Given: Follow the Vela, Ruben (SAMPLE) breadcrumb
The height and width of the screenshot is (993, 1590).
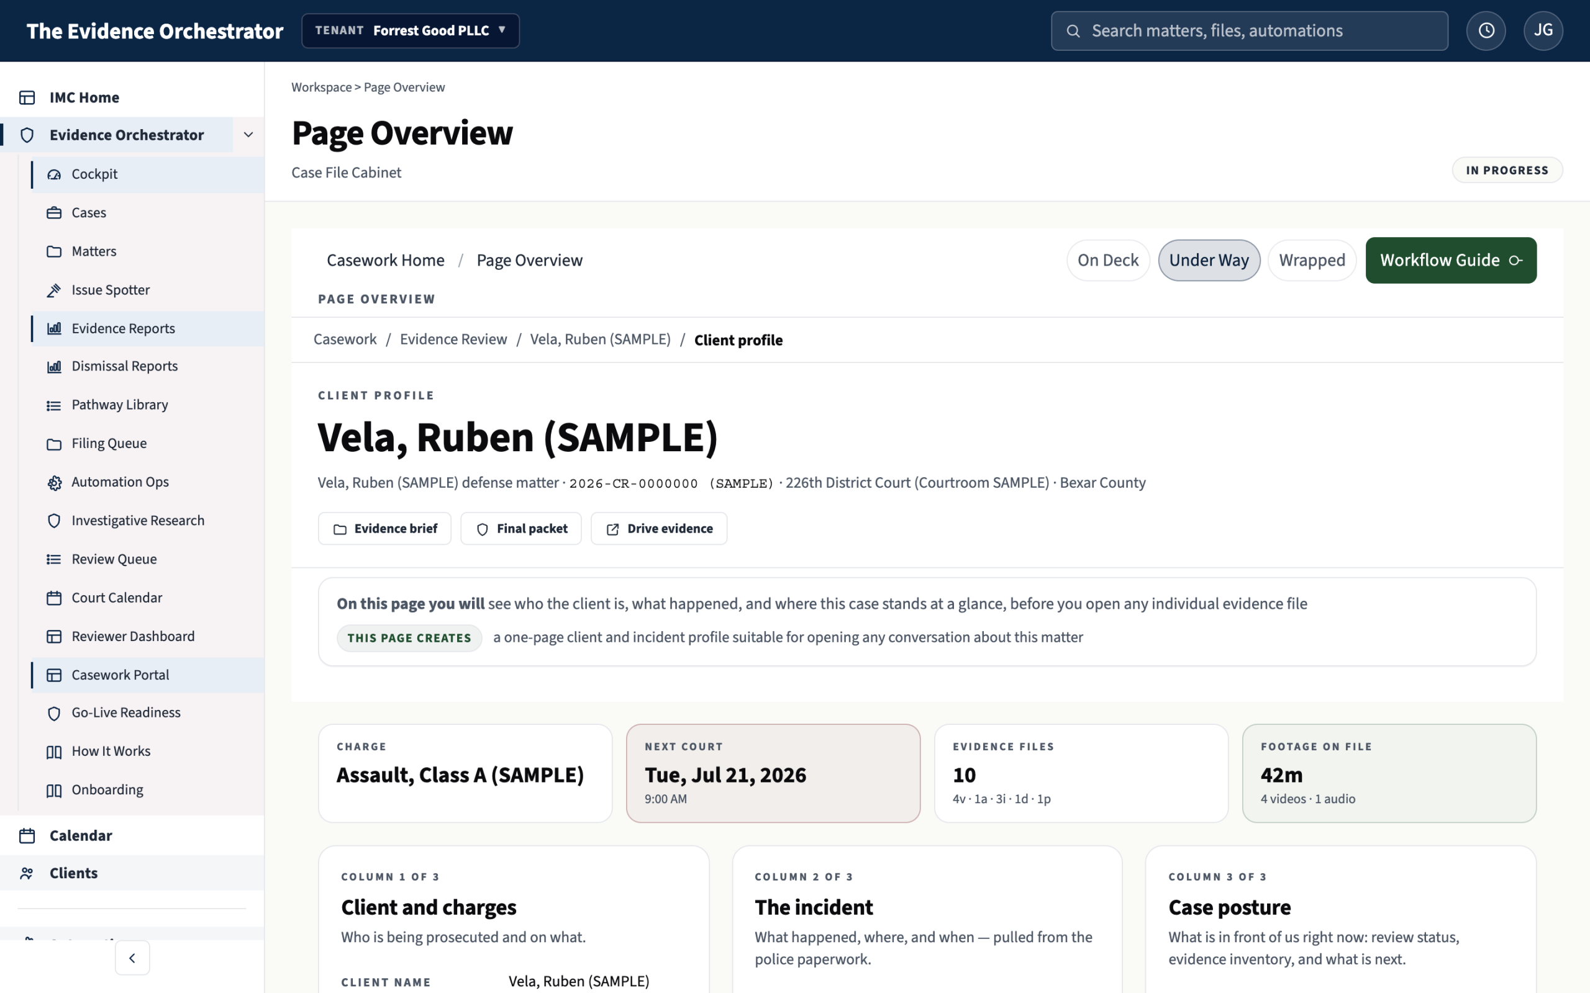Looking at the screenshot, I should (601, 339).
